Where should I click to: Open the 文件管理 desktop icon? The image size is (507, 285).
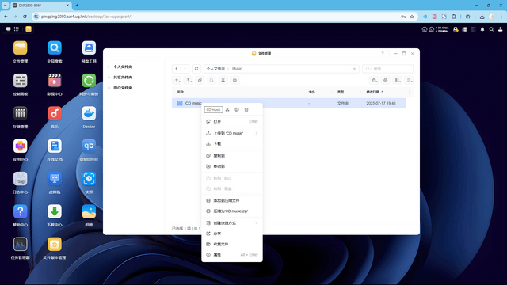point(20,48)
